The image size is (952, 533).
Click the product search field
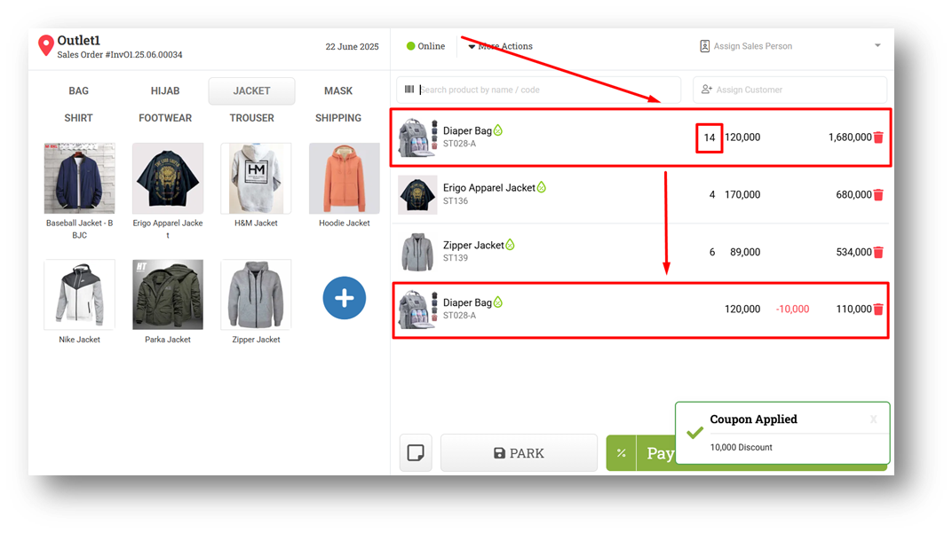(538, 90)
